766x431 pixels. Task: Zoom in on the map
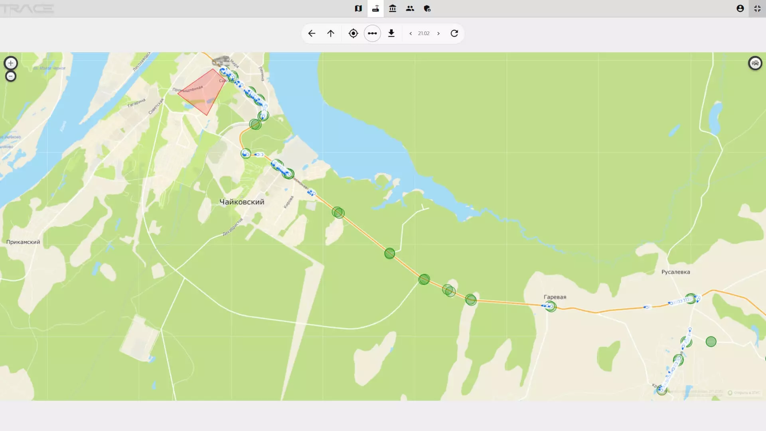click(x=11, y=63)
